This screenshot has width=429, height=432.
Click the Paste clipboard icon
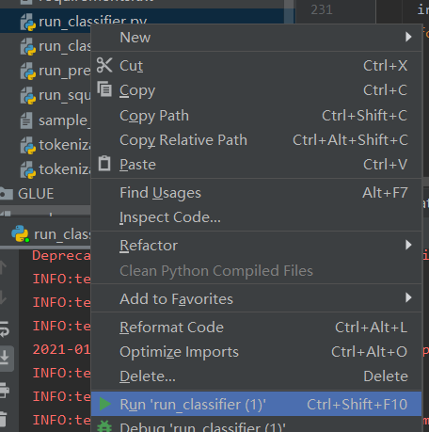(104, 164)
